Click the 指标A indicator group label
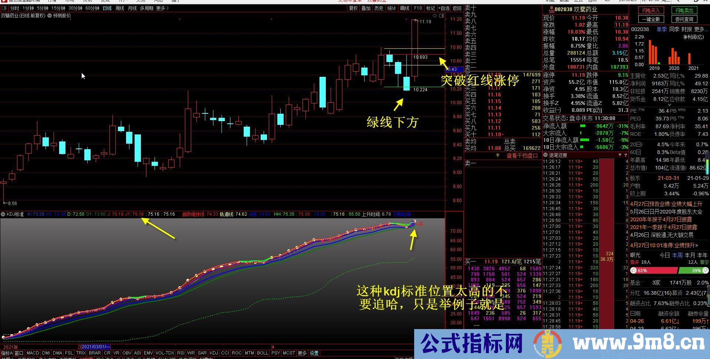Image resolution: width=710 pixels, height=359 pixels. pos(7,353)
